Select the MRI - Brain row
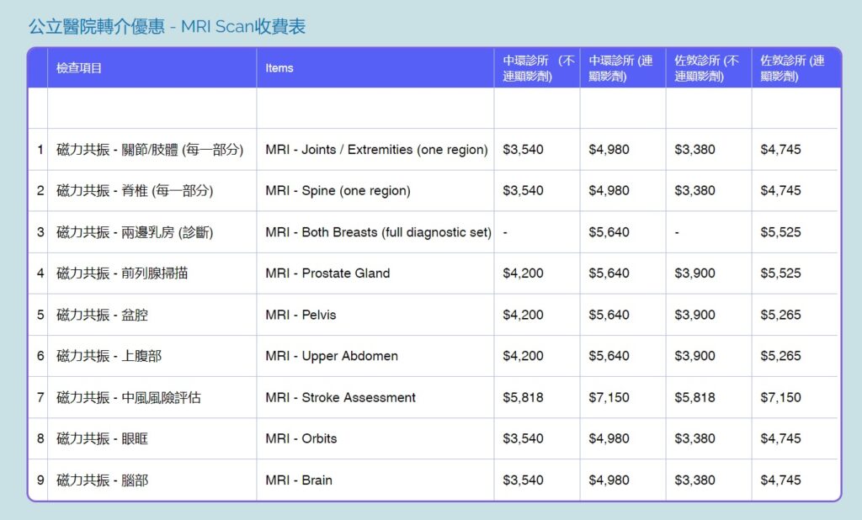Image resolution: width=862 pixels, height=520 pixels. 301,480
